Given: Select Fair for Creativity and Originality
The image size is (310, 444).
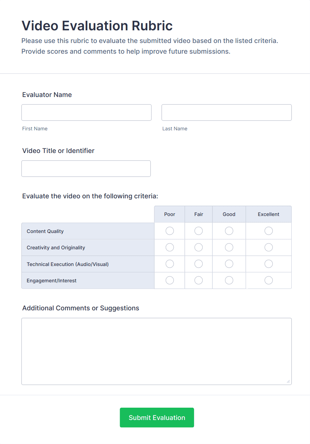Looking at the screenshot, I should pyautogui.click(x=198, y=247).
